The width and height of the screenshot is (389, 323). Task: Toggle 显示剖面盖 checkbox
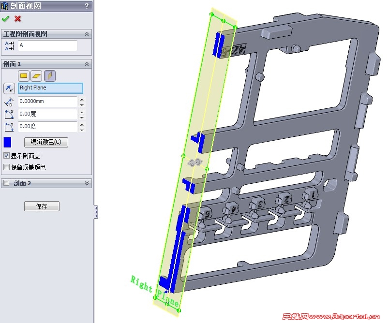click(6, 155)
